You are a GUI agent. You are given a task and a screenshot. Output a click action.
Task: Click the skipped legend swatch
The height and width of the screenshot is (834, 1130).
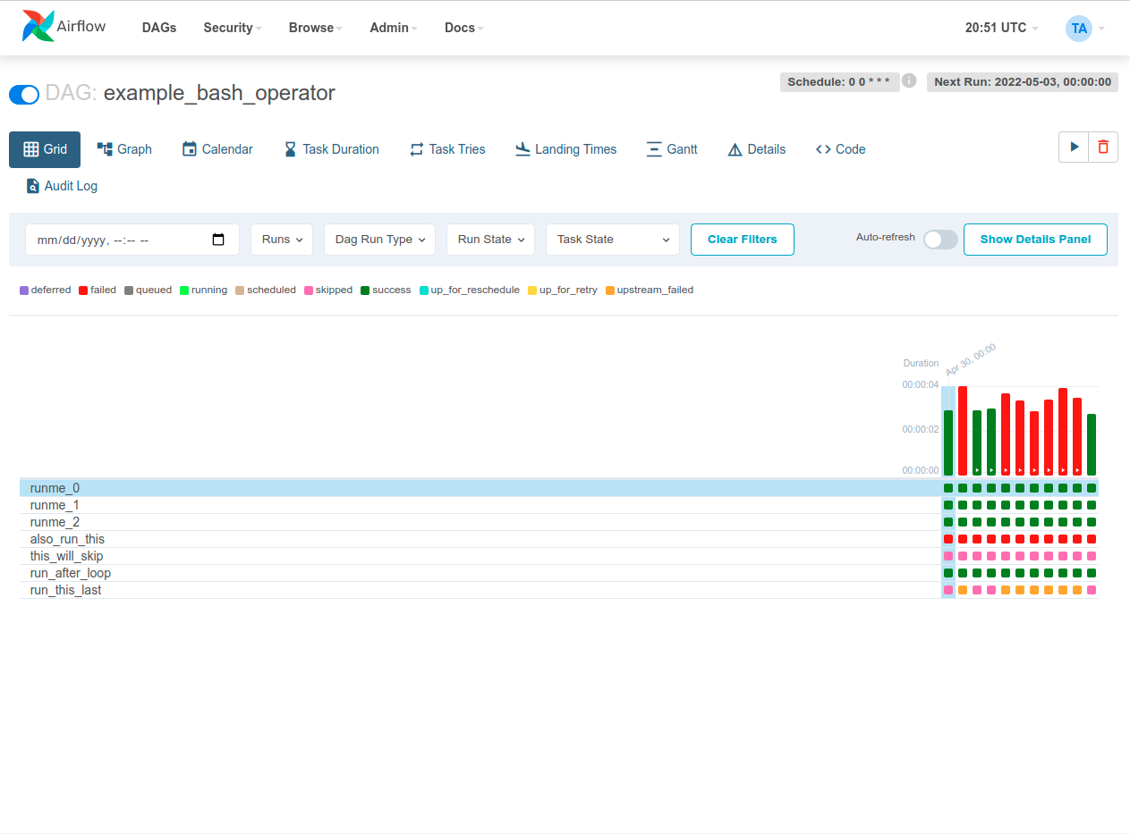[309, 291]
